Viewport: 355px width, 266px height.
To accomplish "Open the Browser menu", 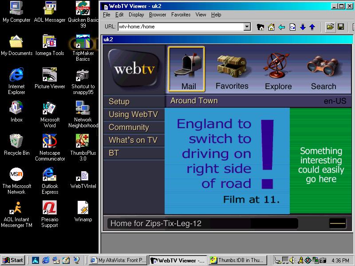I will point(158,15).
